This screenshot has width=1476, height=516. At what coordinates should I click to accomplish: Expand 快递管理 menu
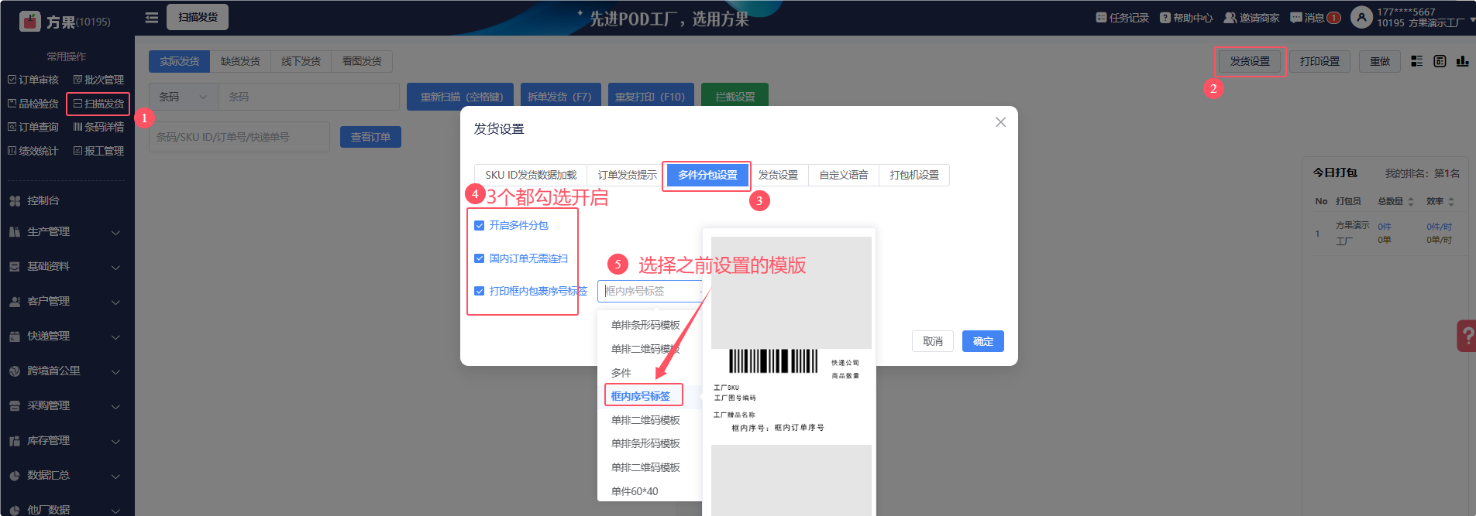point(67,337)
